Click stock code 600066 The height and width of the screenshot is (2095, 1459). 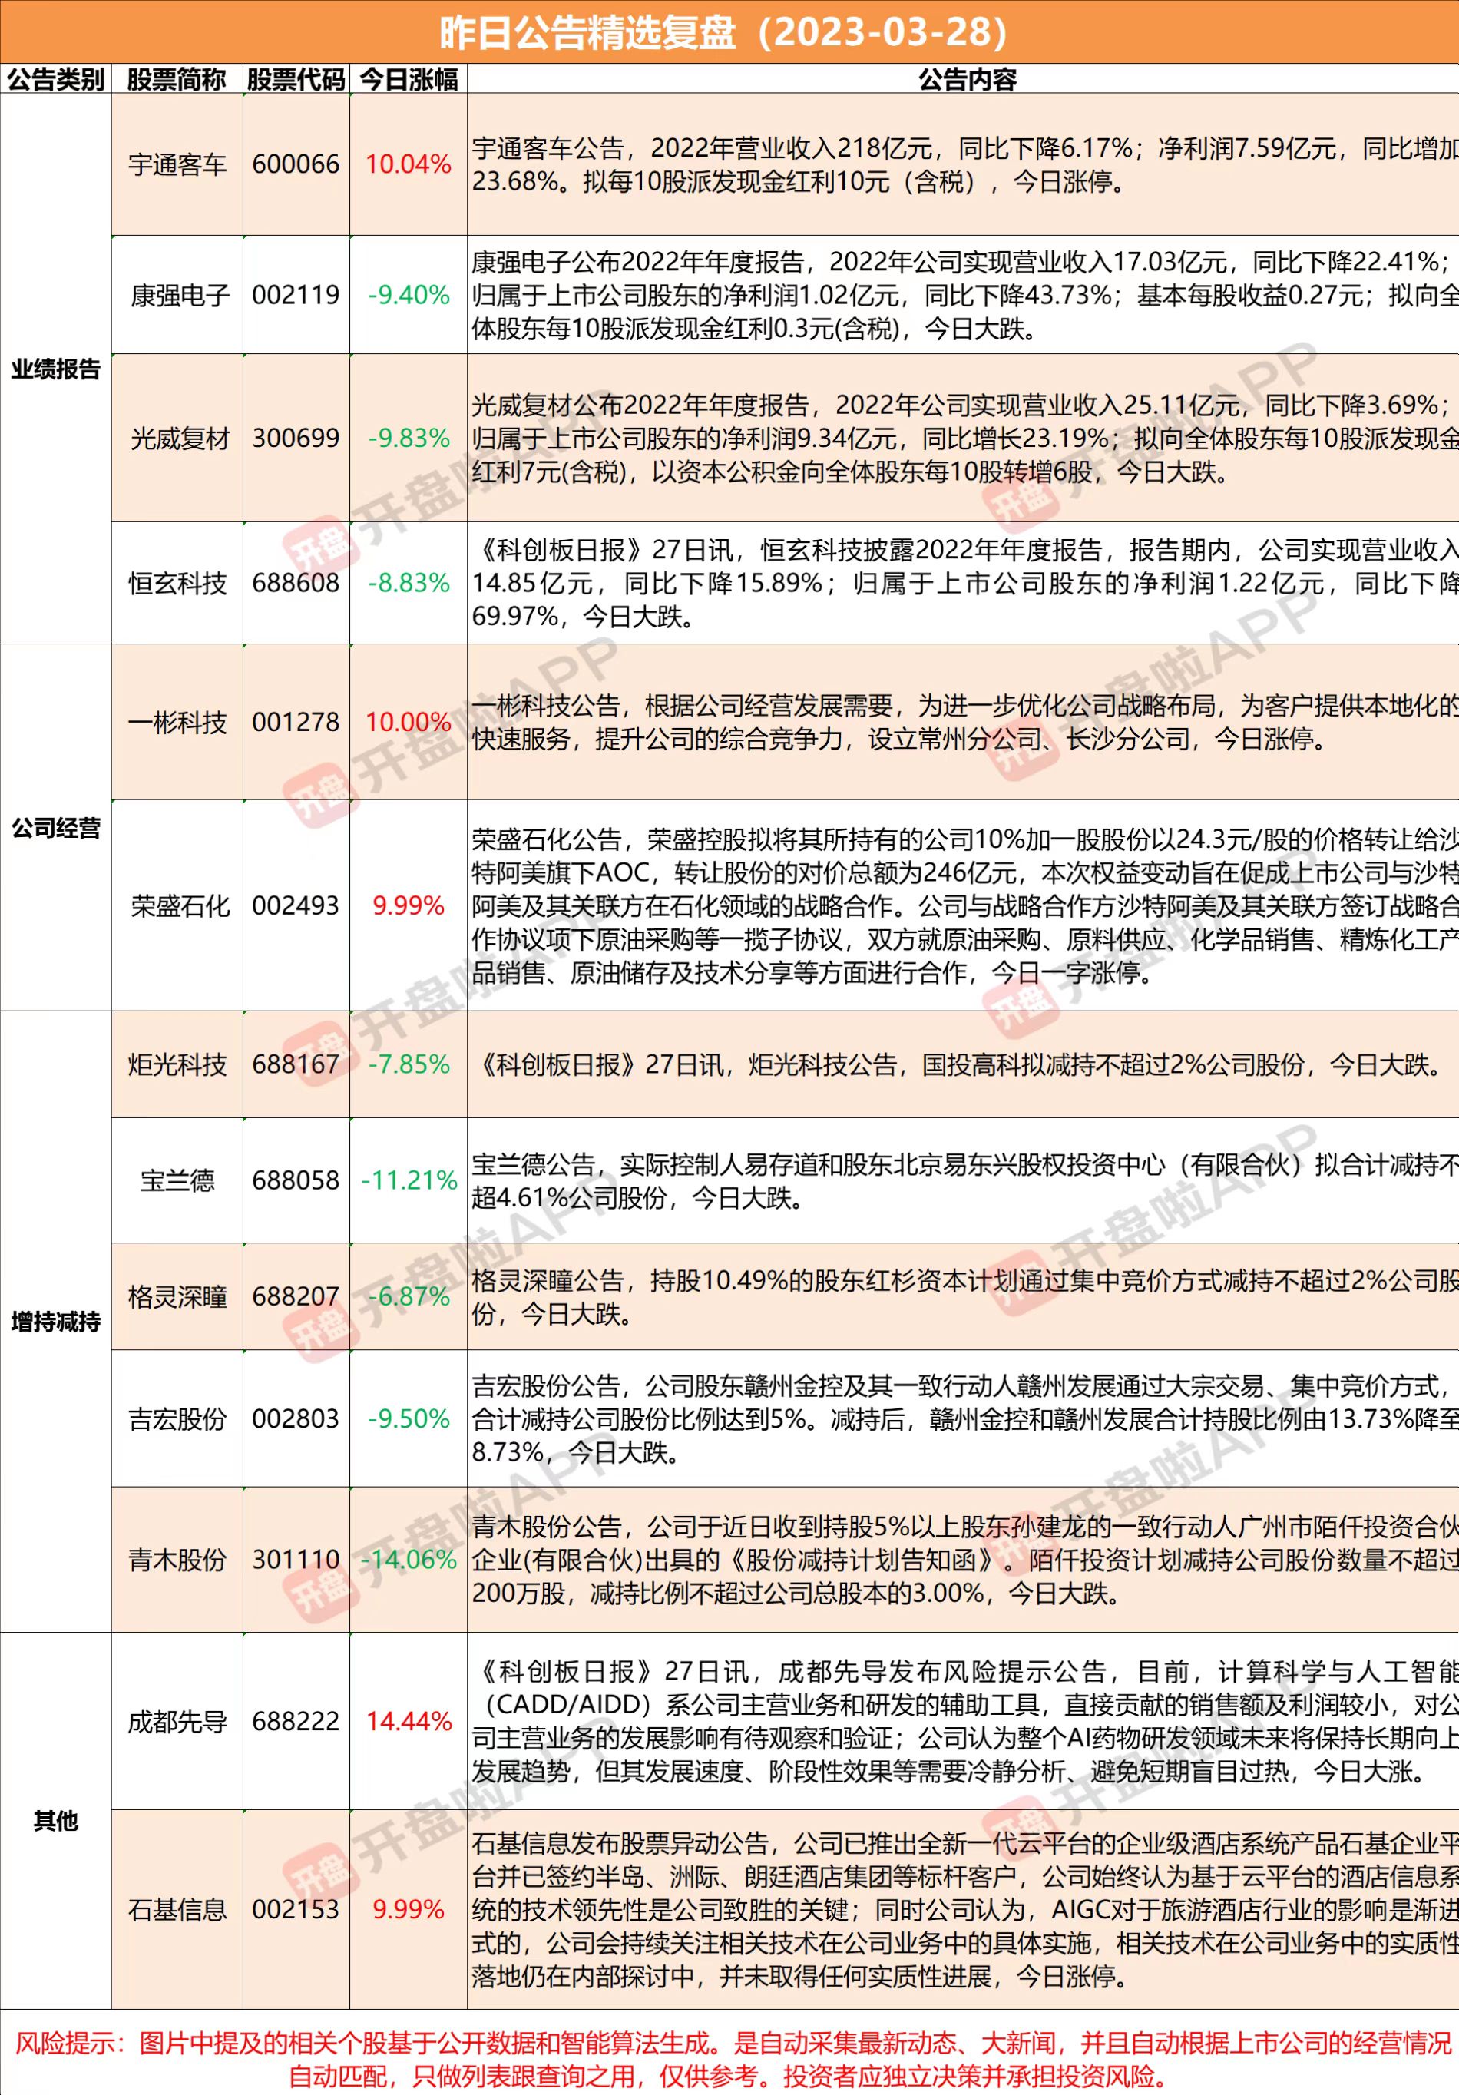(296, 164)
